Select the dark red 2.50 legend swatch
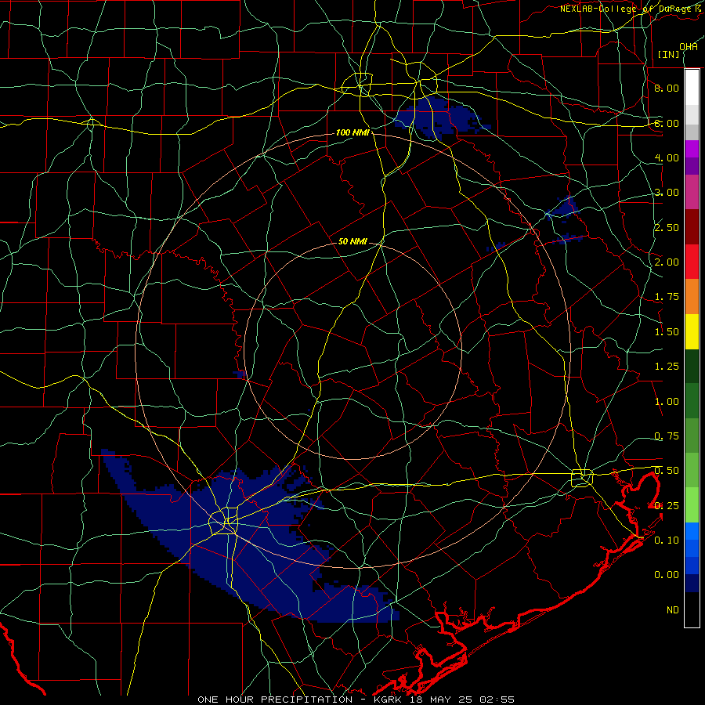 [x=692, y=227]
